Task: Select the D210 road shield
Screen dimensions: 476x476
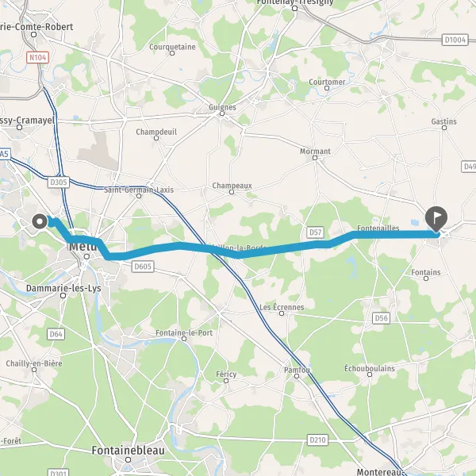Action: (317, 440)
